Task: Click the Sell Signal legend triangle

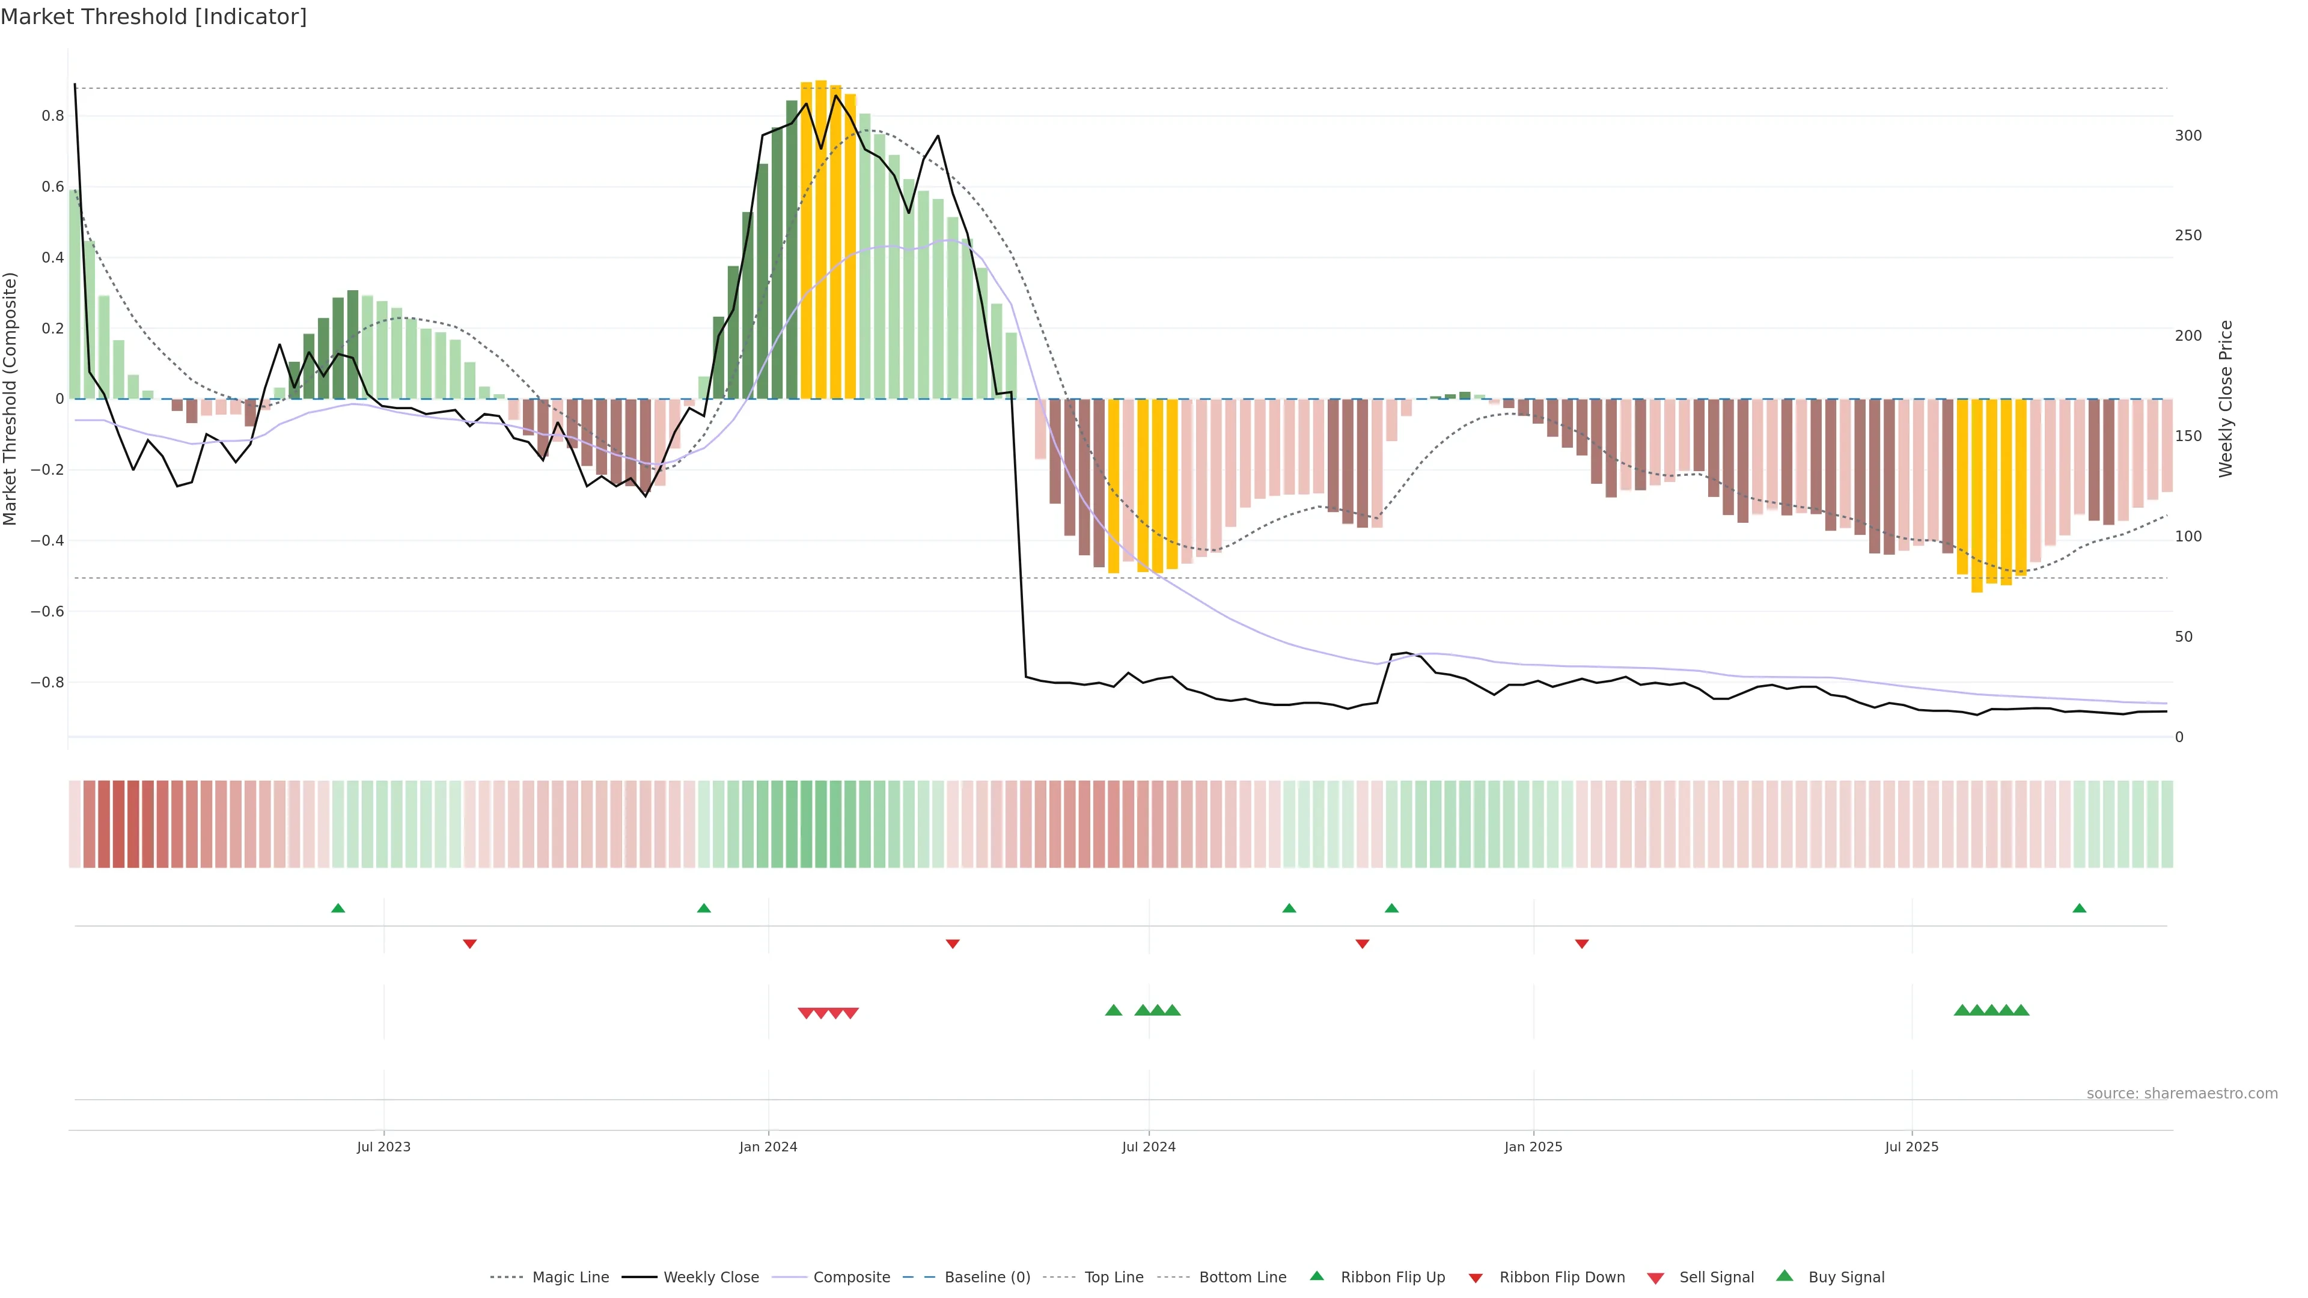Action: point(1656,1278)
